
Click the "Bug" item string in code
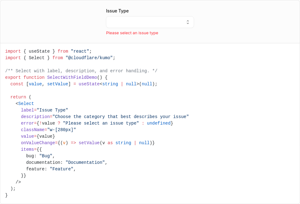pyautogui.click(x=46, y=156)
